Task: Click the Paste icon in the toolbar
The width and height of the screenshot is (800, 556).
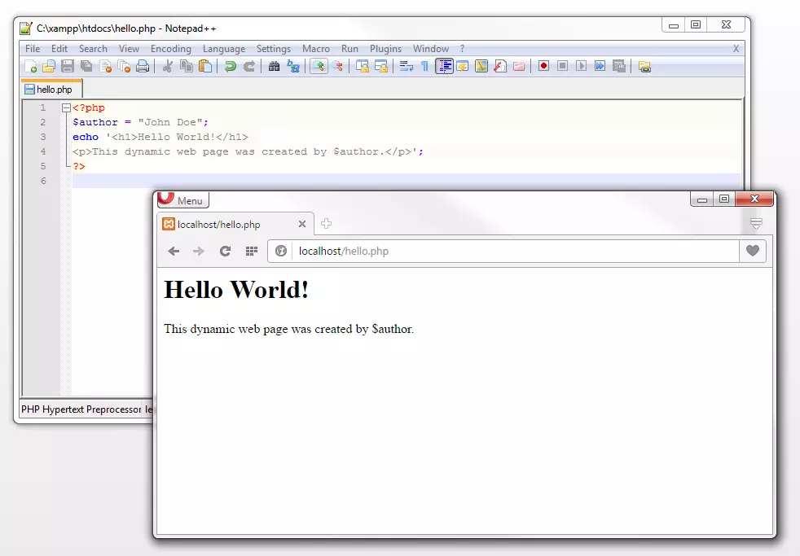Action: pyautogui.click(x=205, y=66)
